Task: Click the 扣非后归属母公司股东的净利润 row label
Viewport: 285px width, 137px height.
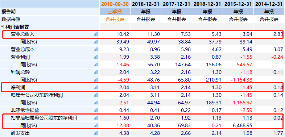Action: [x=44, y=118]
